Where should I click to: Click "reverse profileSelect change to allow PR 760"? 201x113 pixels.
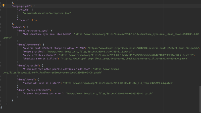pos(54,48)
